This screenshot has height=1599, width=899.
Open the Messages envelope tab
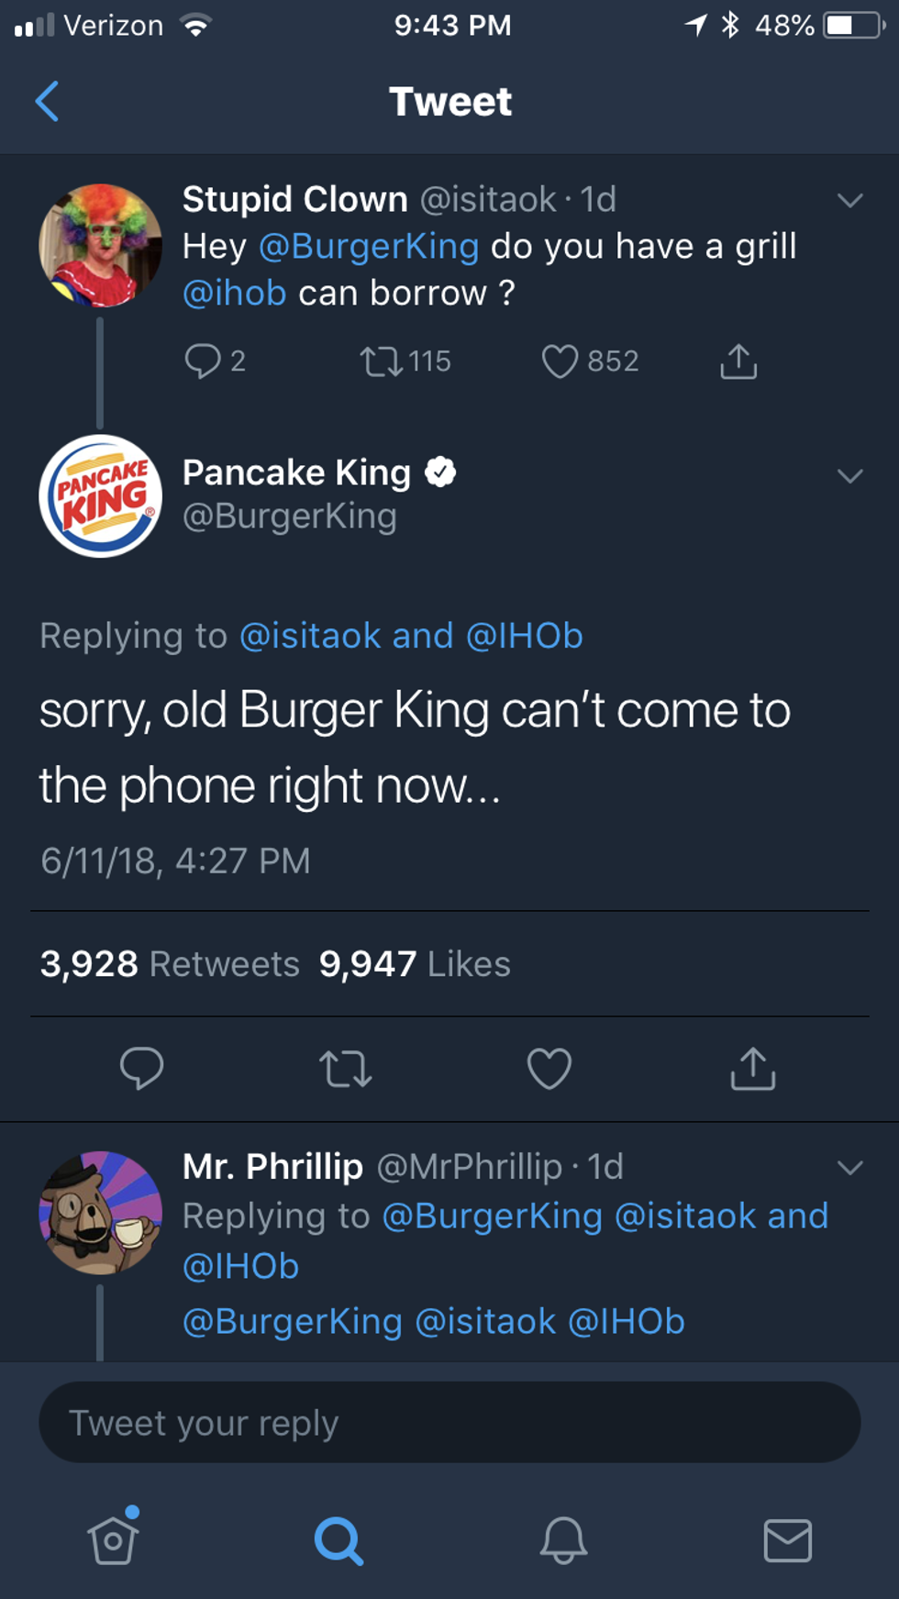(788, 1540)
